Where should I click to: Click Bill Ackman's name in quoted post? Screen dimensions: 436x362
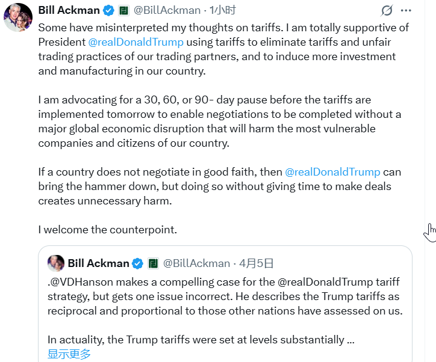98,263
